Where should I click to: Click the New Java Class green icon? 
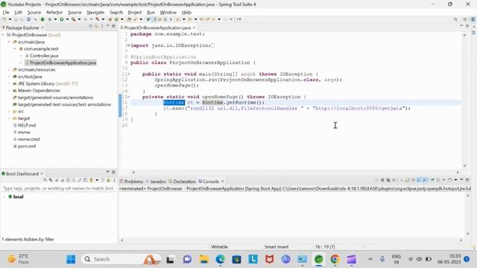coord(116,19)
